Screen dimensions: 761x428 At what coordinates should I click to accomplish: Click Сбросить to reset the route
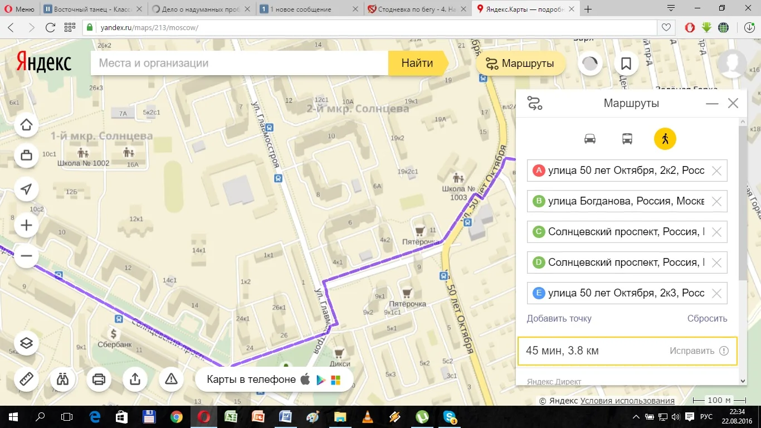coord(708,319)
